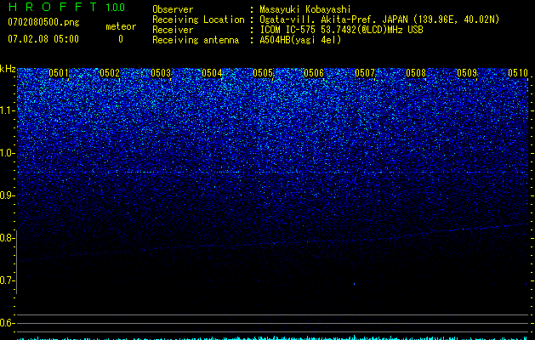Click the 0502 time marker
This screenshot has height=340, width=535.
(110, 73)
